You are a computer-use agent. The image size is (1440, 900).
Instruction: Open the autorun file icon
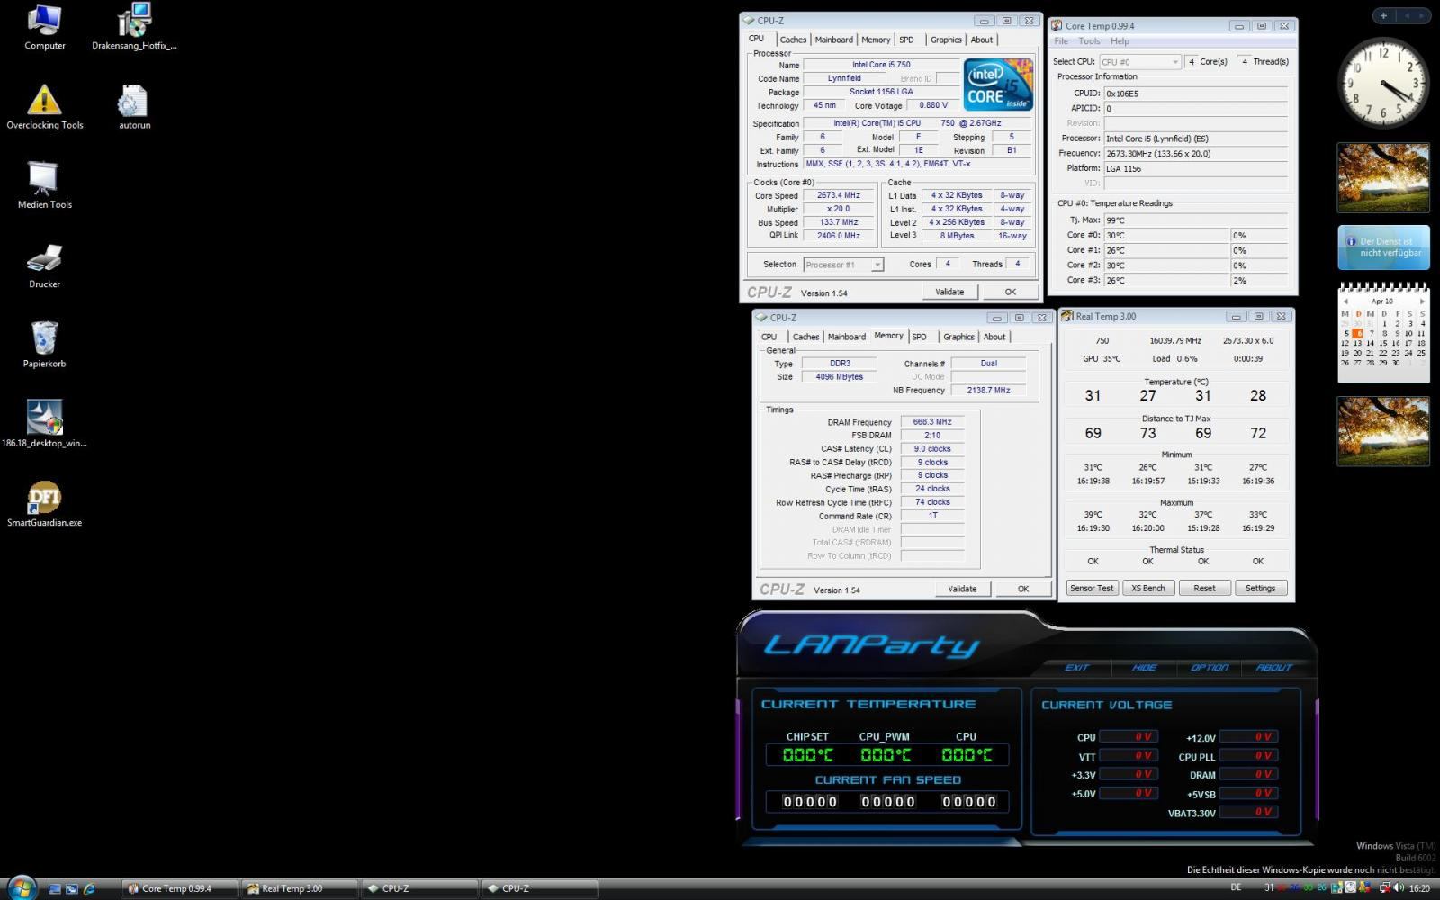click(134, 106)
